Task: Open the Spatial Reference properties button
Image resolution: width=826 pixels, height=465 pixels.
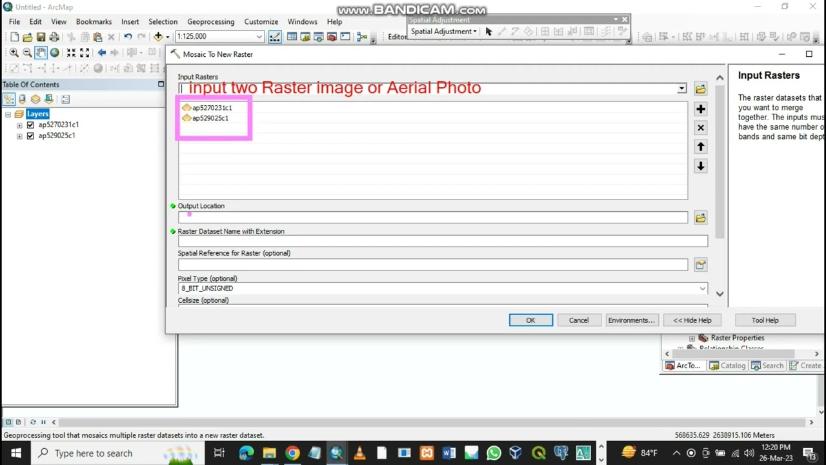Action: (x=701, y=264)
